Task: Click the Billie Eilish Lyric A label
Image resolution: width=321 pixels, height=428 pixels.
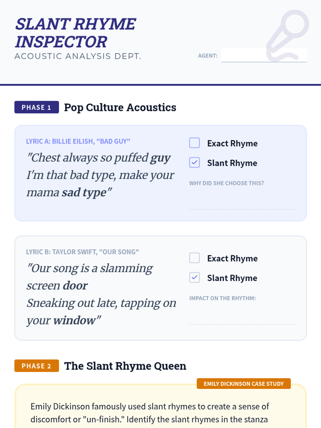Action: (78, 141)
